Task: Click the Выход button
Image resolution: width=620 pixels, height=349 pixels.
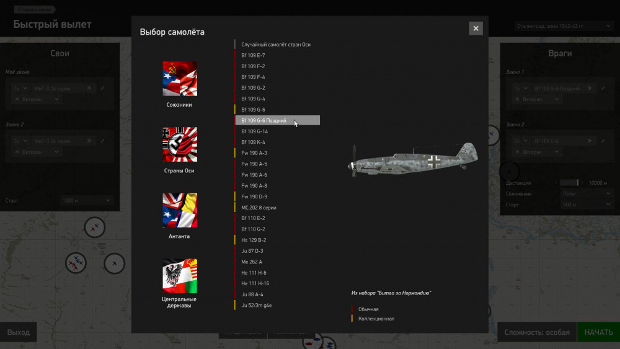Action: [x=18, y=332]
